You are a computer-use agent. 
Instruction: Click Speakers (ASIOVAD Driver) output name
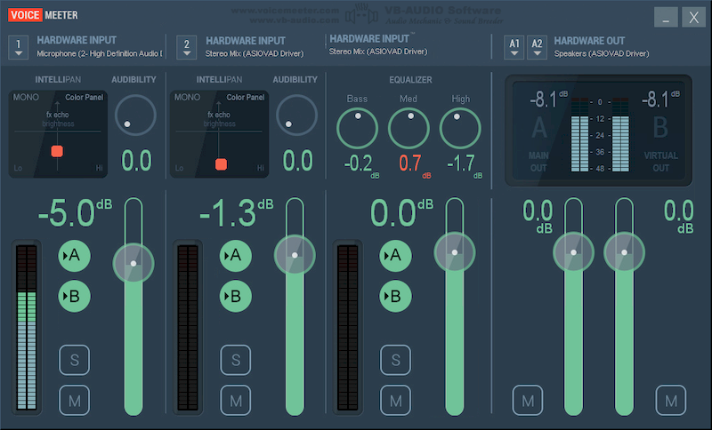602,53
